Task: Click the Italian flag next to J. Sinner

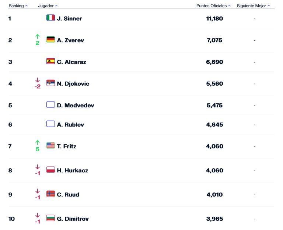Action: click(50, 18)
